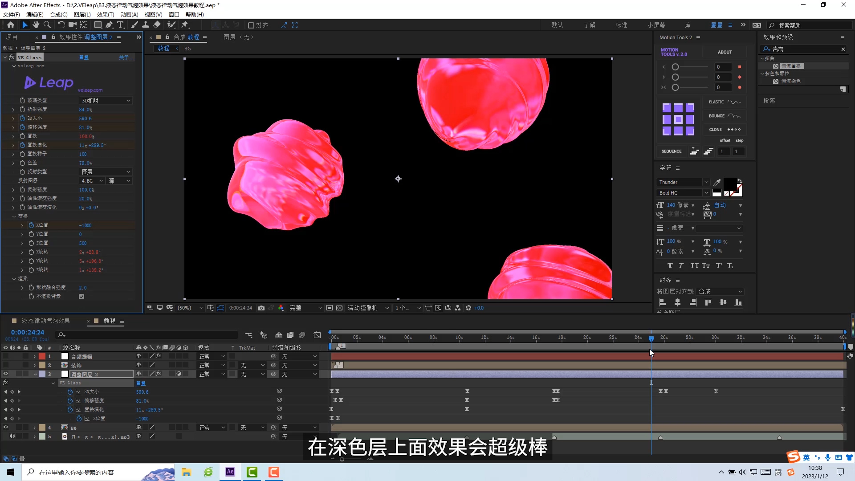The image size is (855, 481).
Task: Show layer 1 音频振幅 visibility
Action: [6, 356]
